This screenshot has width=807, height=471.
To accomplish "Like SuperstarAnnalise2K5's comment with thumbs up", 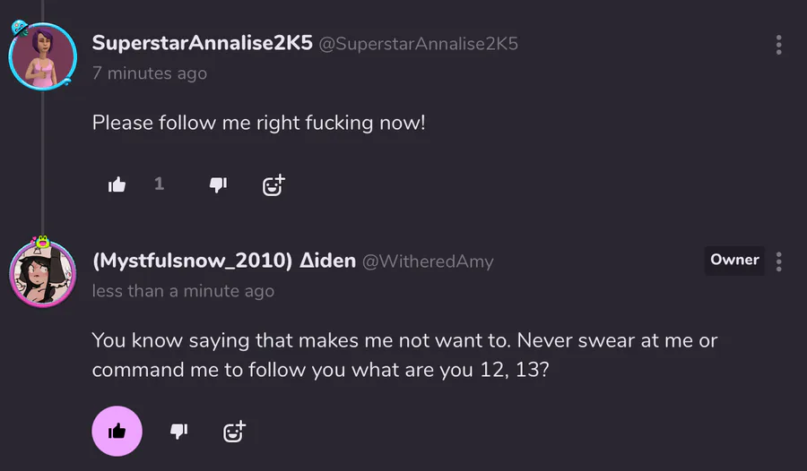I will (x=117, y=184).
